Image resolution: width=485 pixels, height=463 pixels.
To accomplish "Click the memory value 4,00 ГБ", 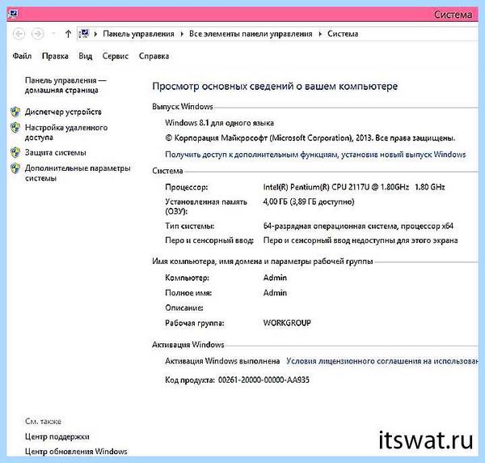I will pos(309,202).
